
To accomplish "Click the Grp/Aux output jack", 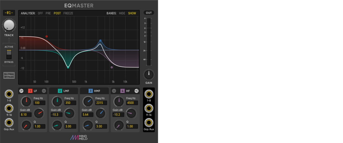I will coord(149,123).
